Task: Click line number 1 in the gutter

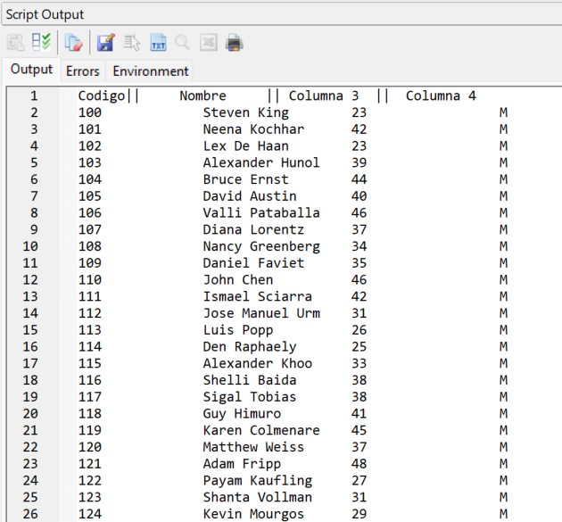Action: pyautogui.click(x=34, y=95)
